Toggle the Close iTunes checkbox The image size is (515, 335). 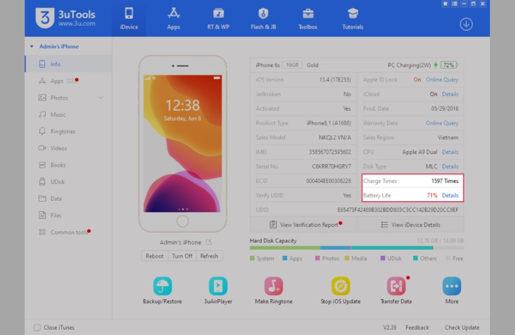37,327
